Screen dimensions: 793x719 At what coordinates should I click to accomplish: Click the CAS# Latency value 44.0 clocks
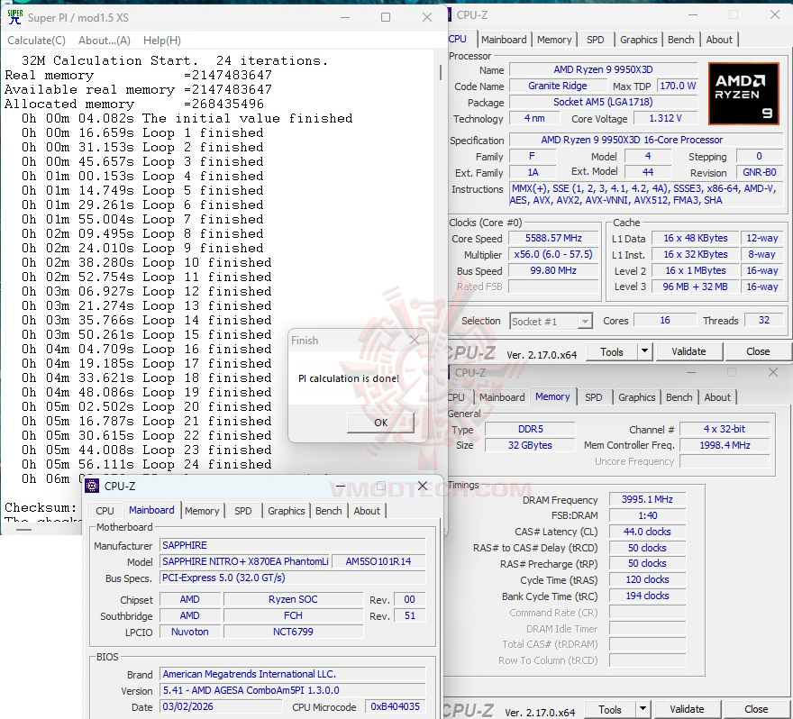(x=647, y=532)
